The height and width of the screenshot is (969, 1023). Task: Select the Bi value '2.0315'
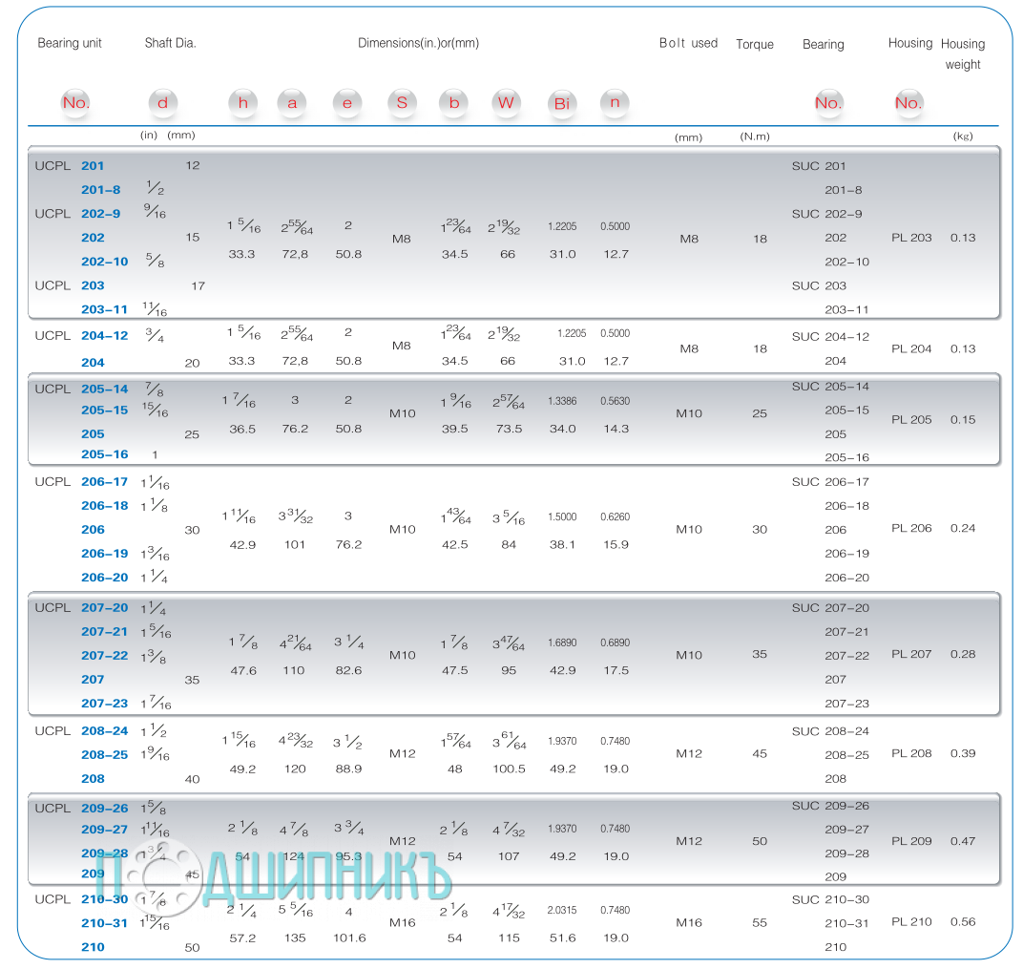(562, 910)
